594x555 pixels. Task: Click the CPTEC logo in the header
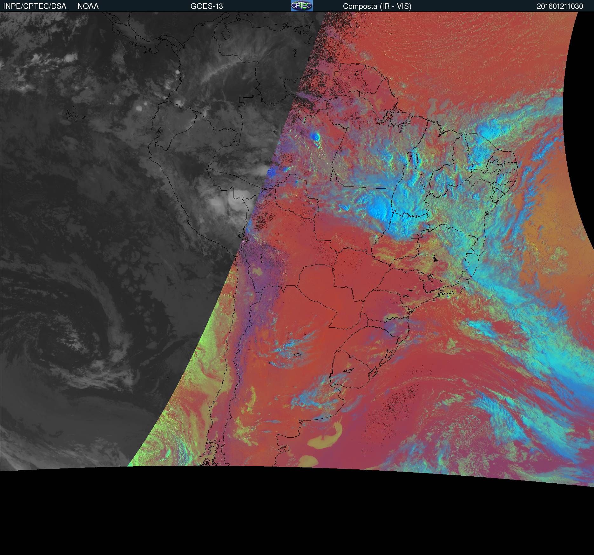pyautogui.click(x=302, y=6)
